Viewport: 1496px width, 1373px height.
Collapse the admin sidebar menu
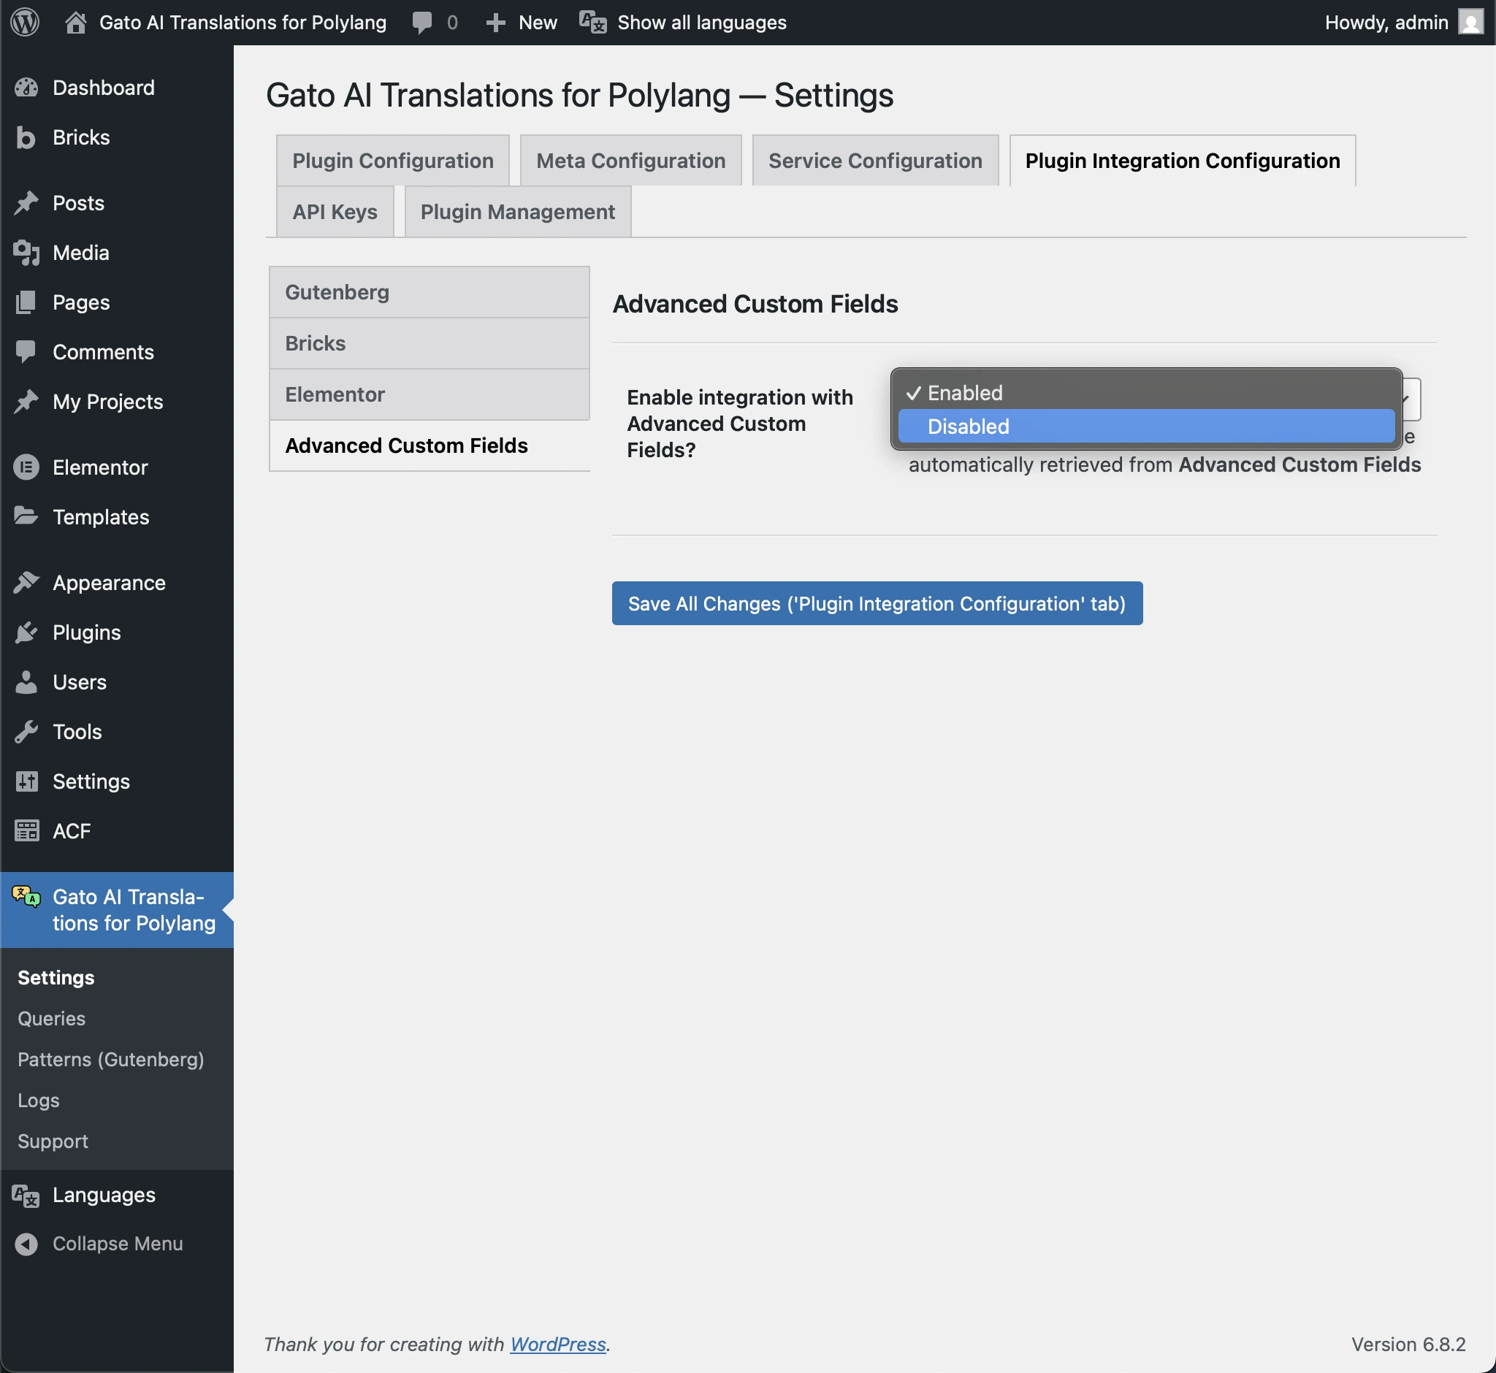[28, 1243]
